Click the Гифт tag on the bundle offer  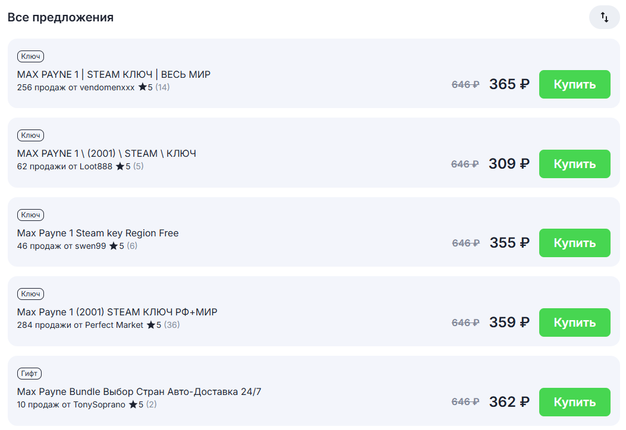29,374
